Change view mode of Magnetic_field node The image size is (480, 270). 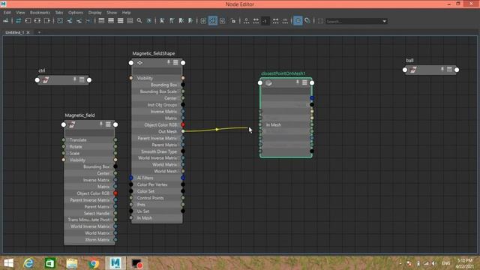click(108, 124)
